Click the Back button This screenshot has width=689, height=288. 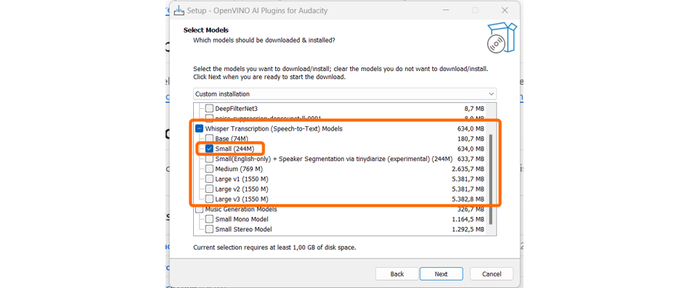pos(397,274)
